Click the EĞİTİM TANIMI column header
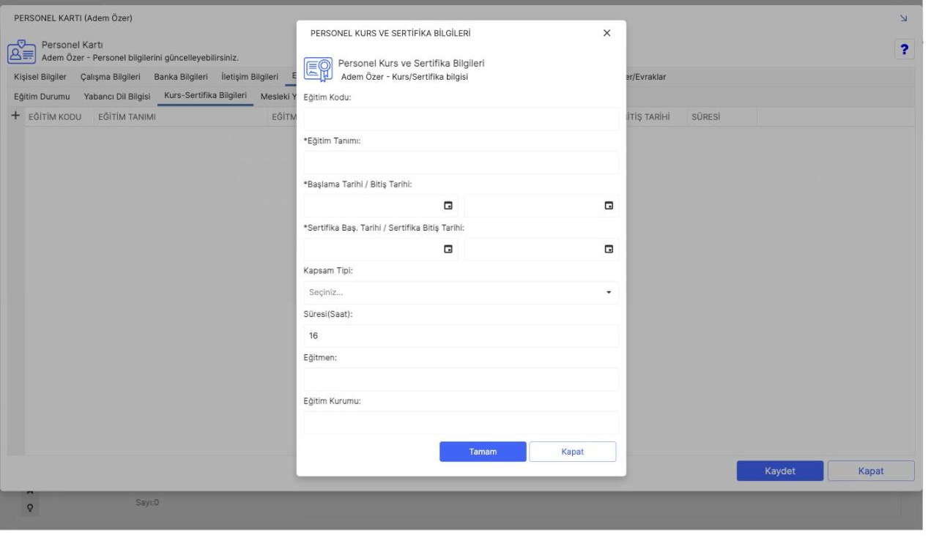 tap(126, 117)
